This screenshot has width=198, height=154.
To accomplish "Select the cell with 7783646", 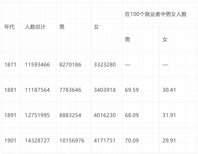I will (x=74, y=90).
